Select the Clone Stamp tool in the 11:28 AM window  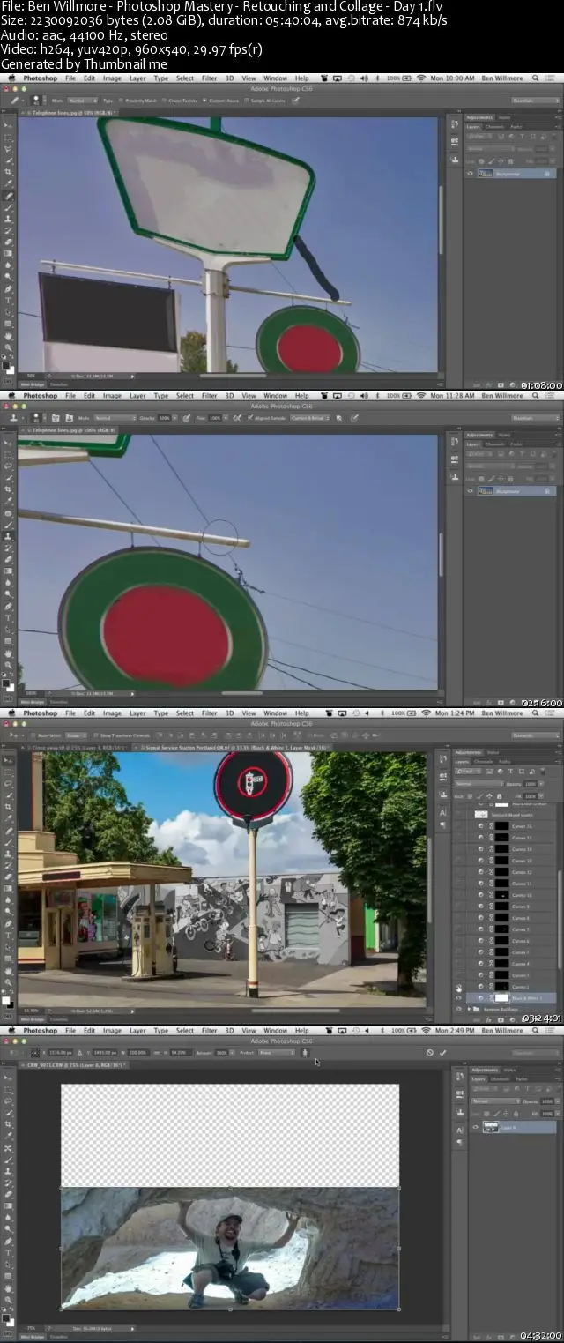9,535
